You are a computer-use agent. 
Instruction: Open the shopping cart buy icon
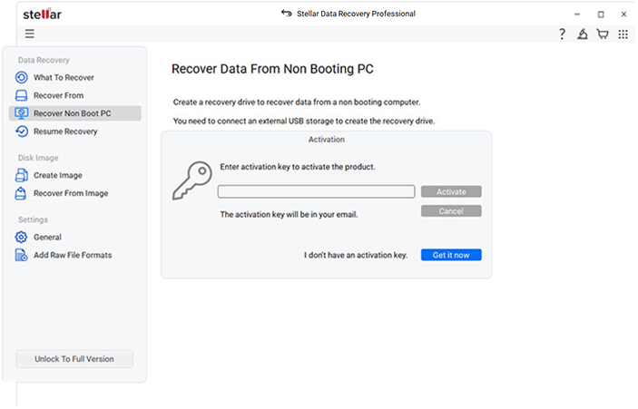point(603,34)
